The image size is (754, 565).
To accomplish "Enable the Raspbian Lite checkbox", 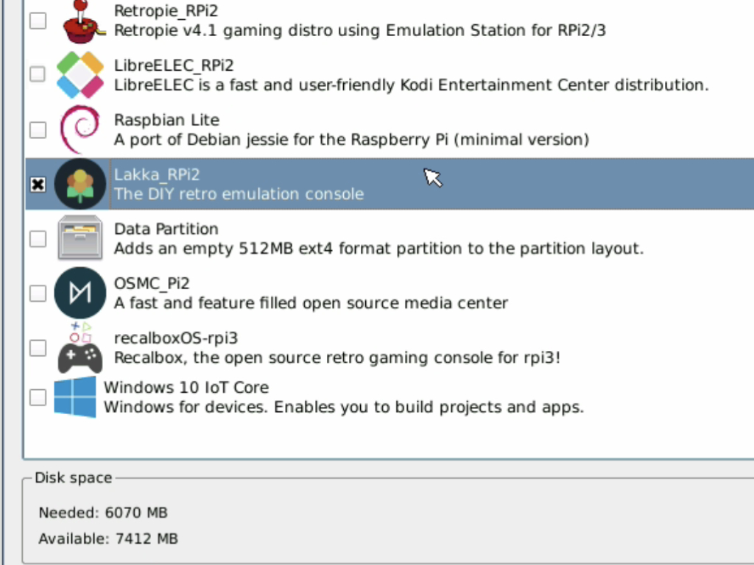I will (x=38, y=129).
